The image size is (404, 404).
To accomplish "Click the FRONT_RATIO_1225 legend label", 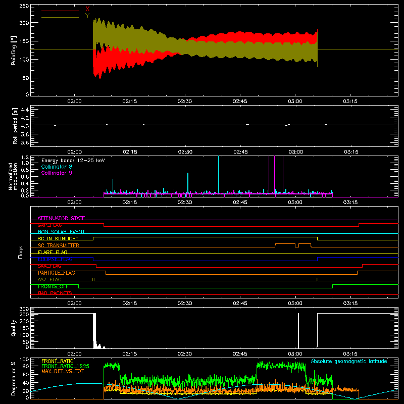I will [x=66, y=366].
